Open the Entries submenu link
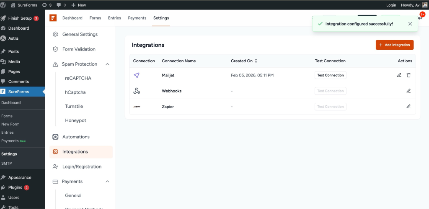Viewport: 429px width, 209px height. (x=8, y=133)
